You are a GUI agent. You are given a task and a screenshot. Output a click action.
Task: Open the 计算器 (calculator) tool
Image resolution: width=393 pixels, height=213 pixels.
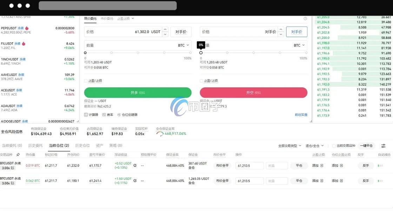pos(91,114)
